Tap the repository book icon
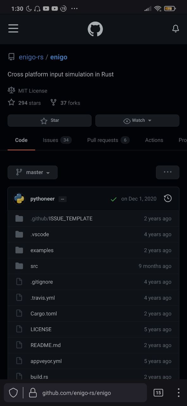The height and width of the screenshot is (406, 187). (11, 57)
